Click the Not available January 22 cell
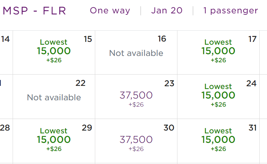 click(54, 97)
